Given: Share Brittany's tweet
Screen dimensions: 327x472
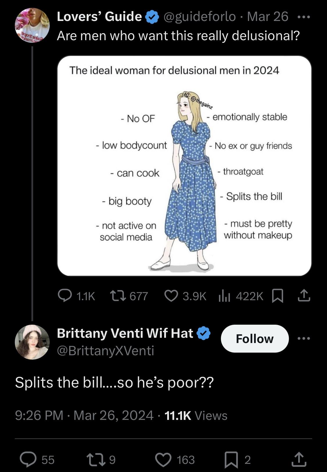Looking at the screenshot, I should click(x=299, y=459).
